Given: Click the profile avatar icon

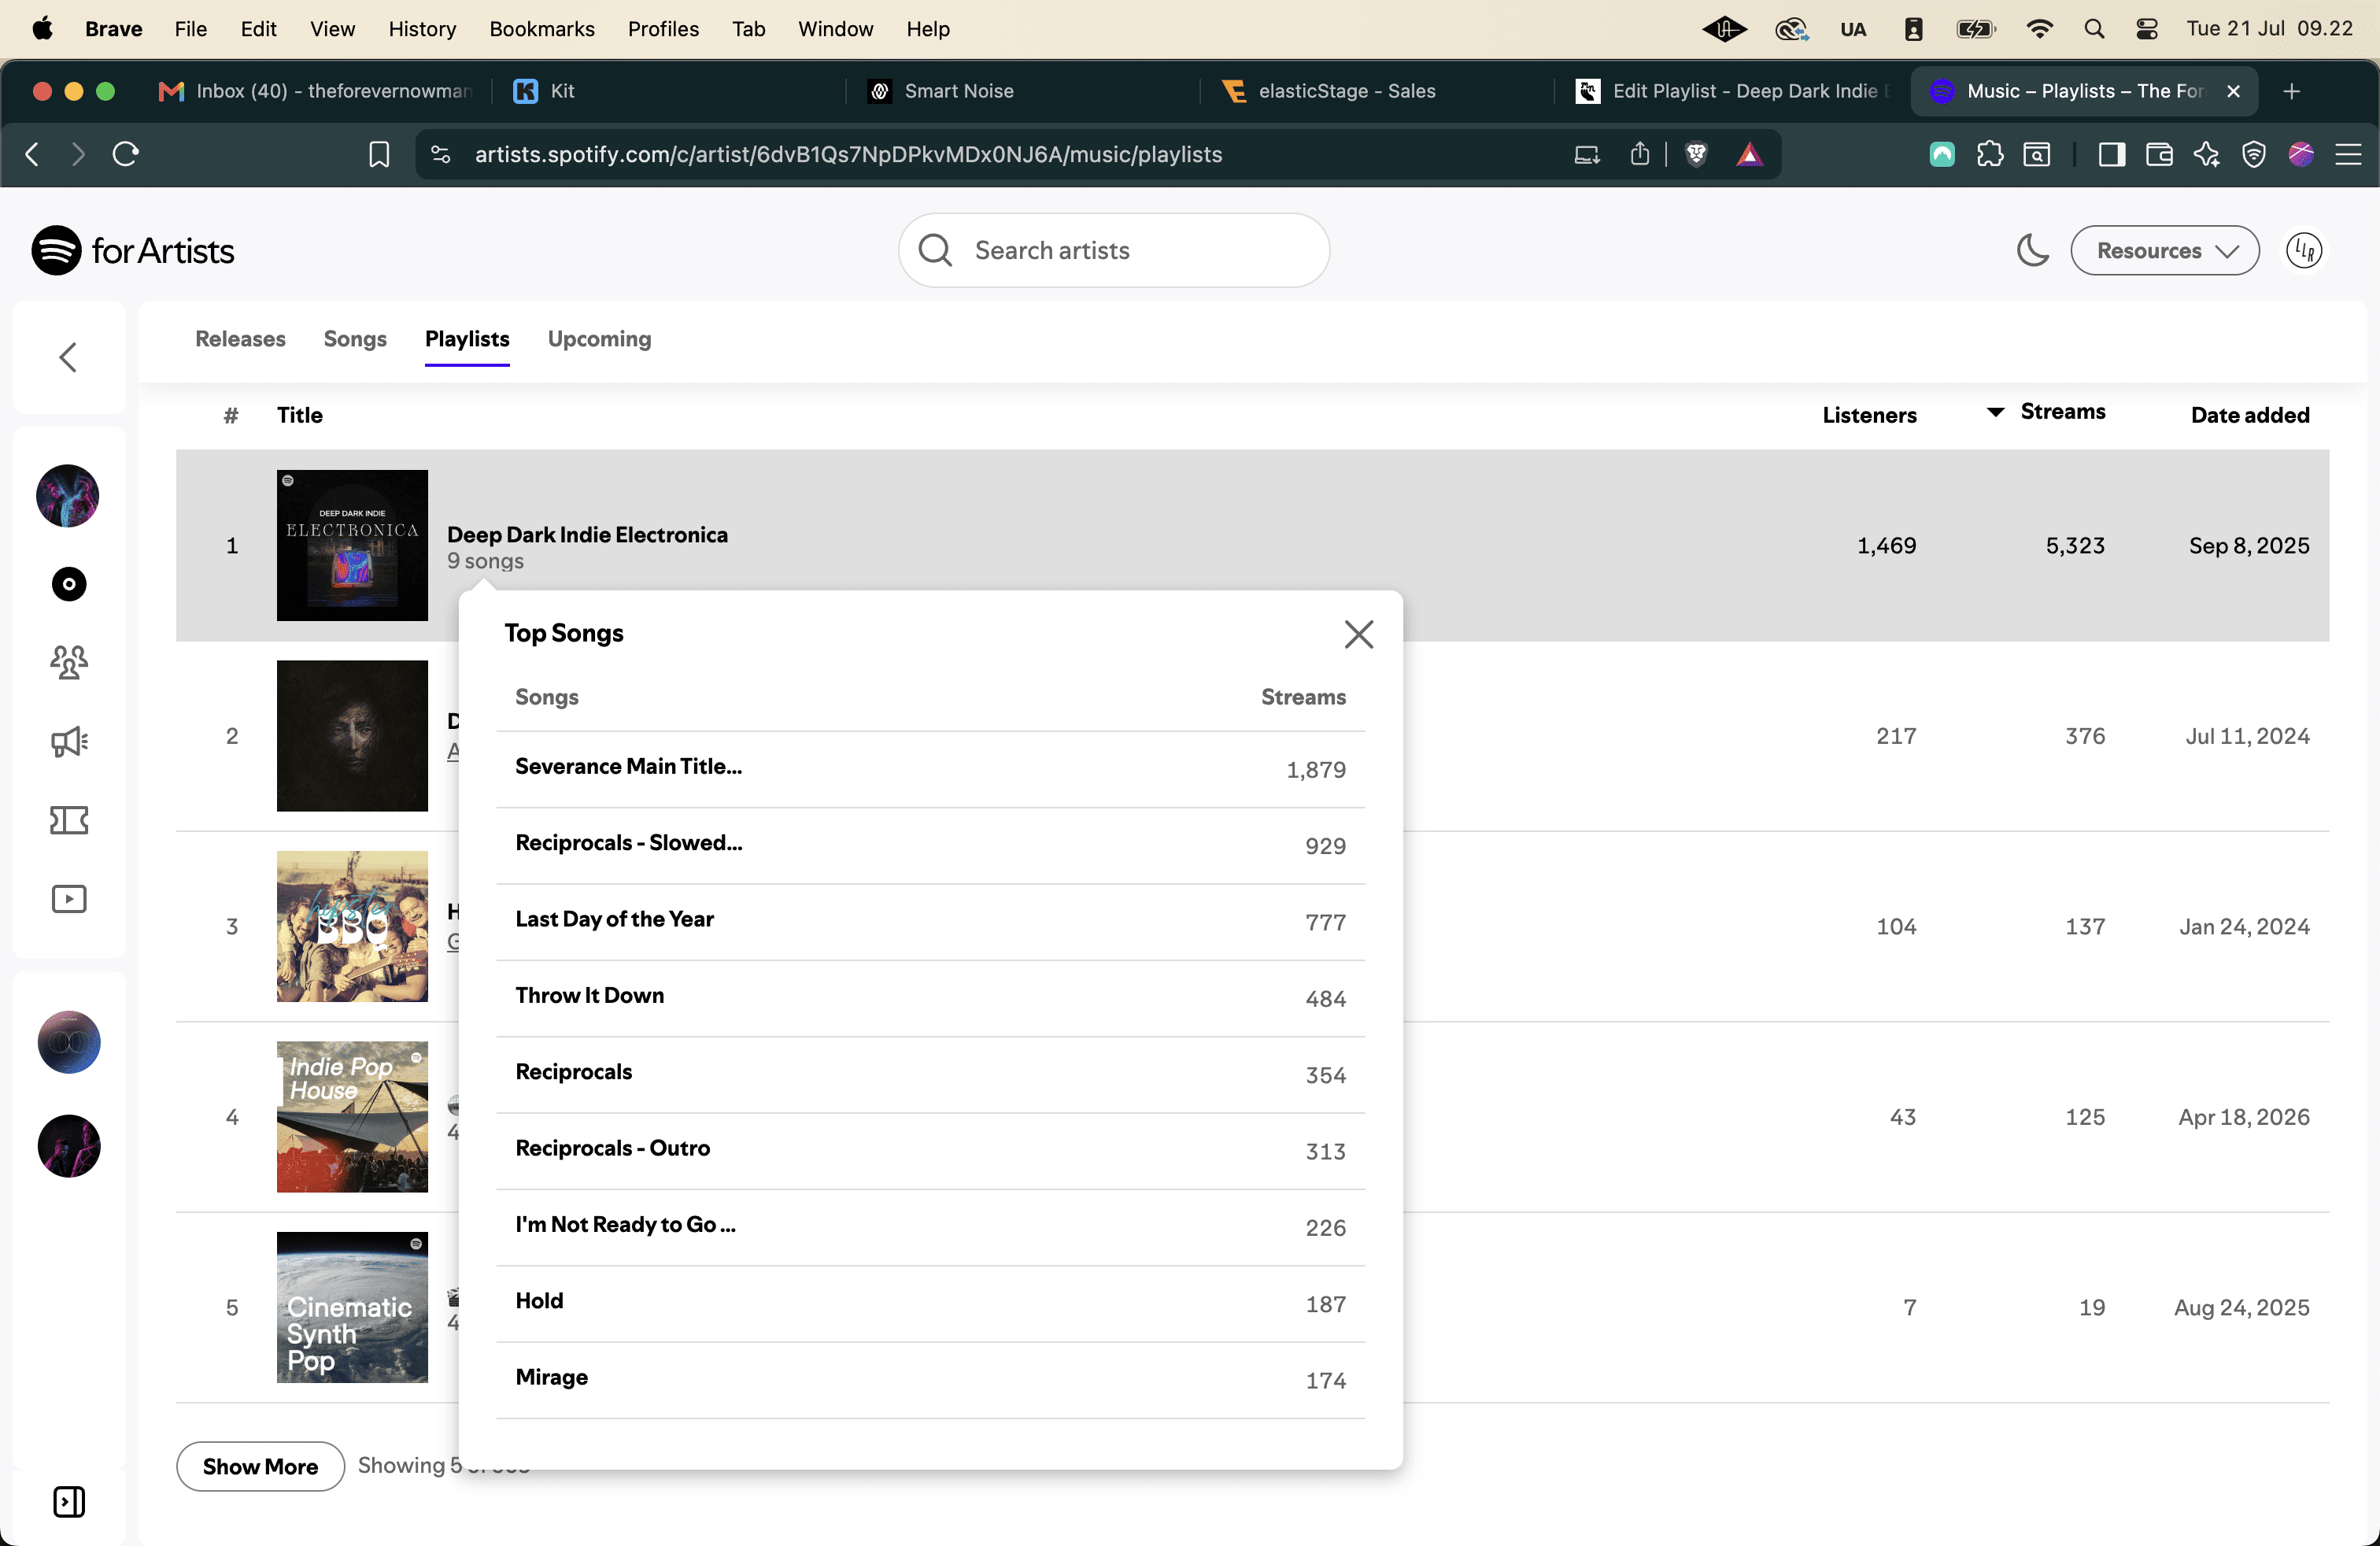Looking at the screenshot, I should pos(2304,250).
